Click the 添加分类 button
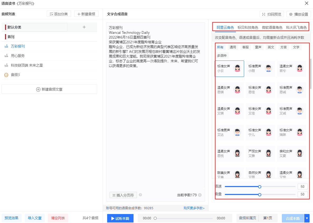This screenshot has width=313, height=223. coord(59,14)
